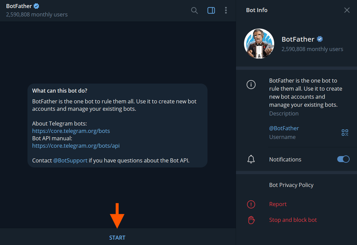Click the BotFather avatar picture
357x245 pixels.
tap(259, 44)
